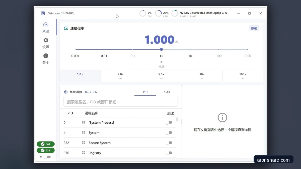The width and height of the screenshot is (301, 169).
Task: Click the large info icon in details pane
Action: [x=222, y=117]
